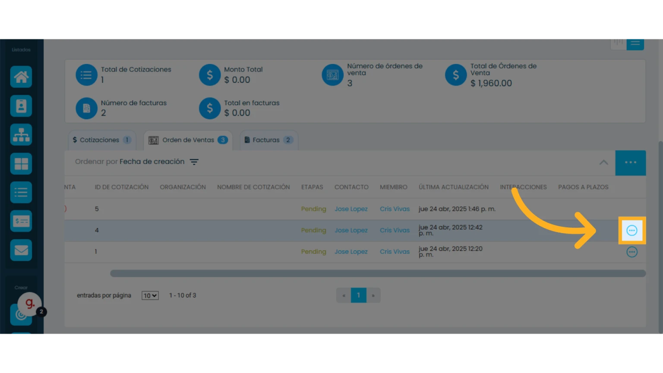The height and width of the screenshot is (373, 663).
Task: Click Pending stage in row 1
Action: click(x=313, y=252)
